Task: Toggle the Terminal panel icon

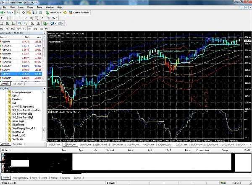Action: [x=34, y=13]
